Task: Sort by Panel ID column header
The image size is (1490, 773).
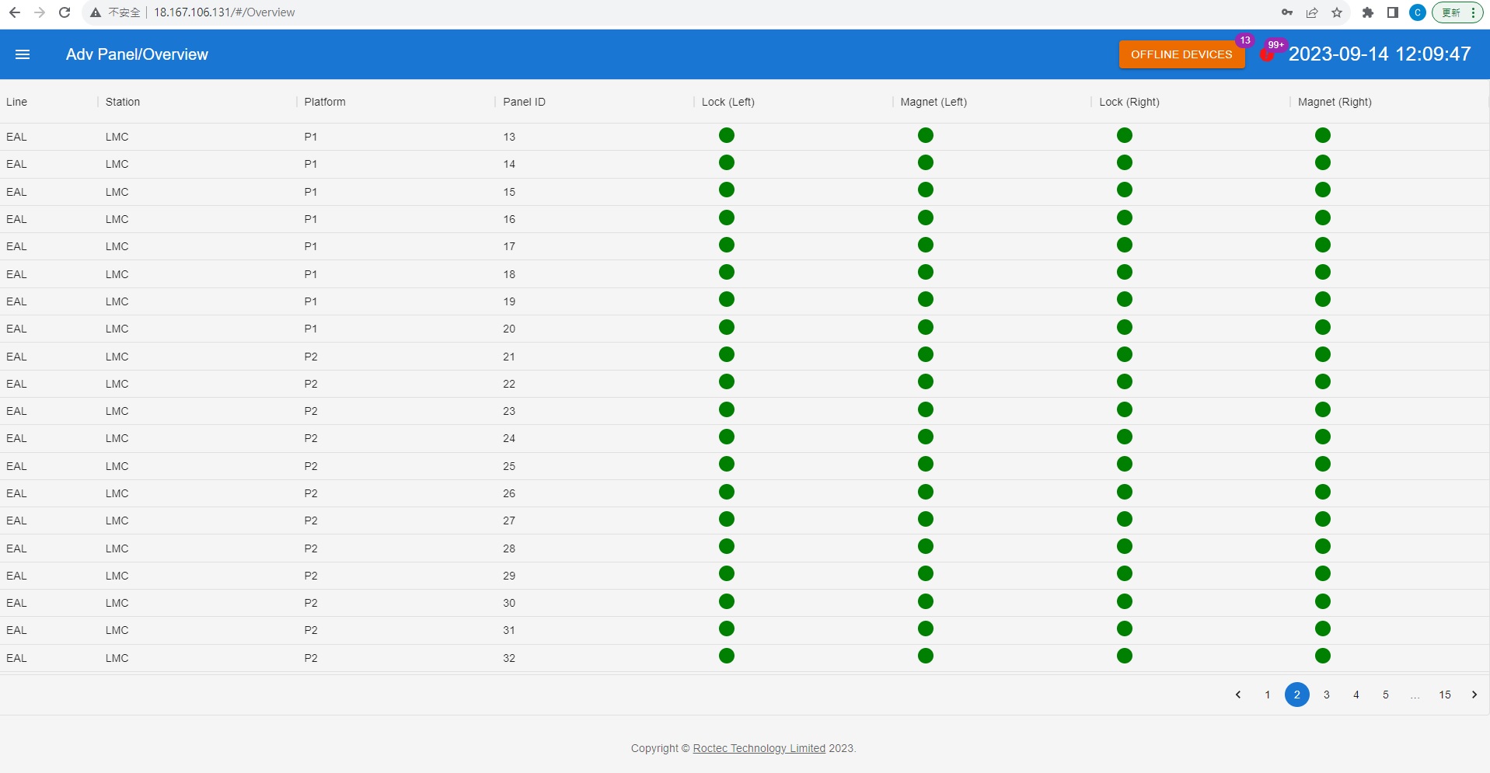Action: pyautogui.click(x=524, y=102)
